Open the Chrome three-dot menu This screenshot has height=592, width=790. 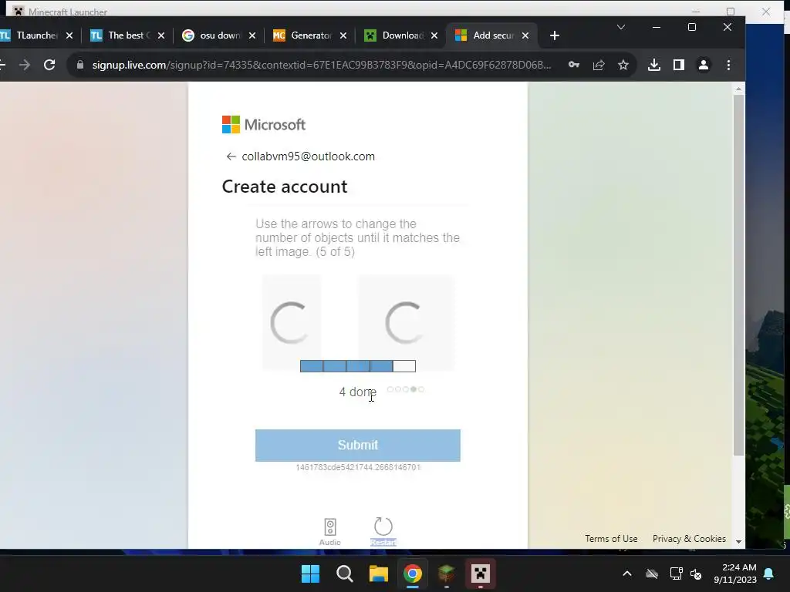(x=728, y=65)
